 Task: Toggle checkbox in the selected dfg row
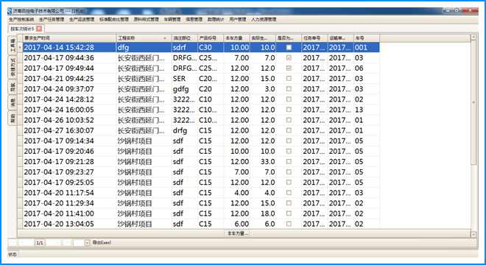point(289,47)
